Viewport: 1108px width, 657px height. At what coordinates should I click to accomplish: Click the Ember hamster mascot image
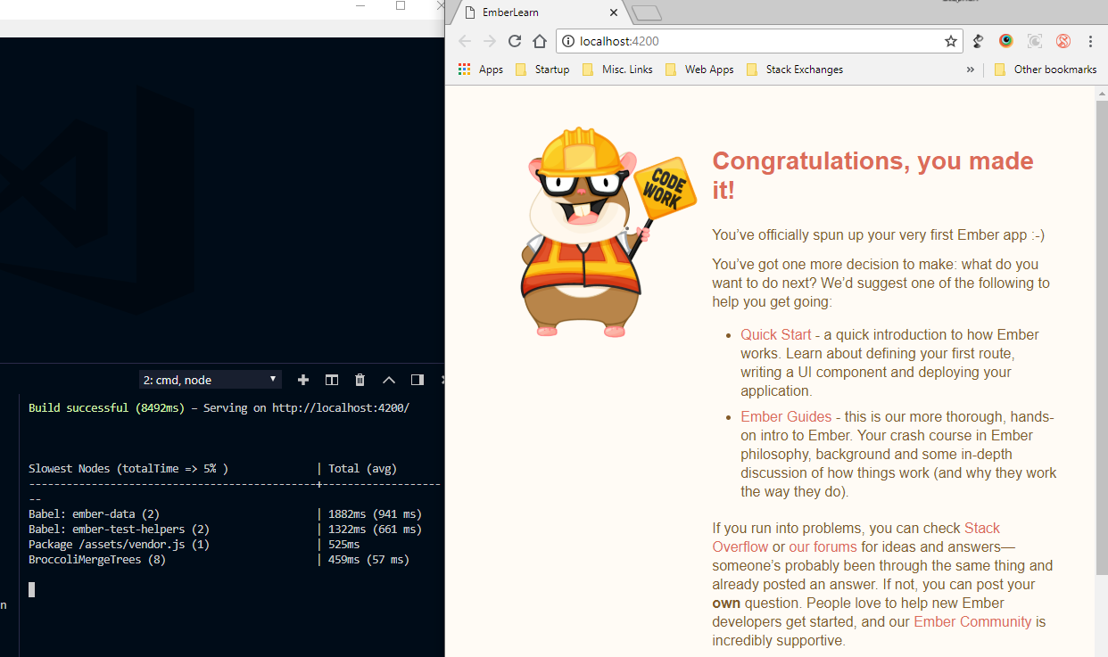pos(608,232)
